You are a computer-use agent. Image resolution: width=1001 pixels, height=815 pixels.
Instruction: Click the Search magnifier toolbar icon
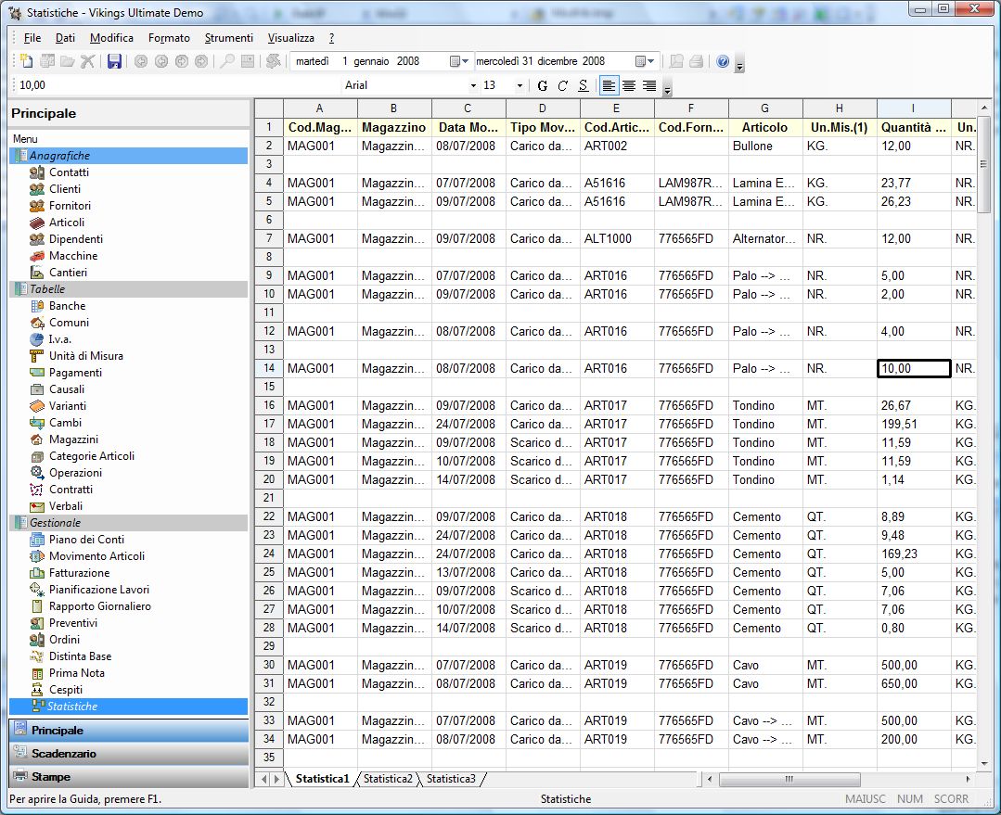pyautogui.click(x=226, y=61)
